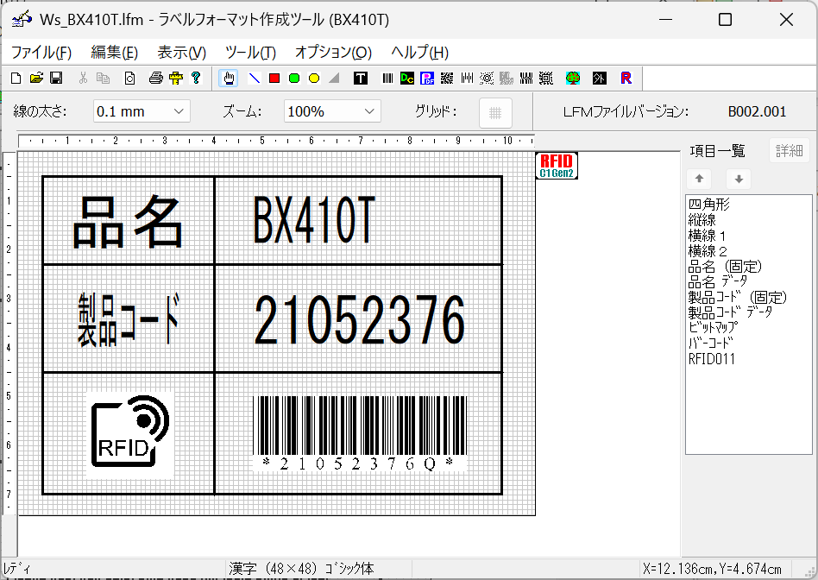Select 品名 データ in the item list
This screenshot has width=818, height=580.
[x=718, y=282]
